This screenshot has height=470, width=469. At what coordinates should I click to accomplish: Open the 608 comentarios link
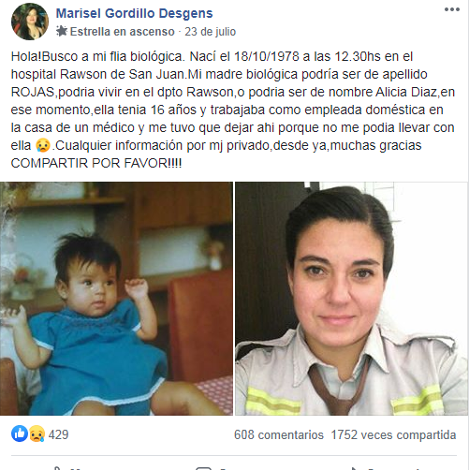pyautogui.click(x=279, y=434)
